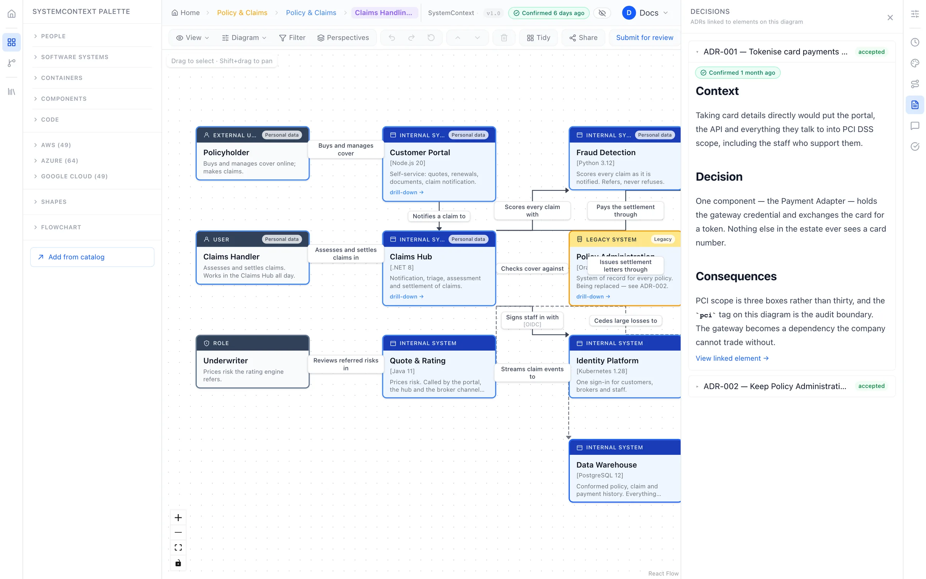Screen dimensions: 926x579
Task: Click the undo arrow in toolbar
Action: 392,37
